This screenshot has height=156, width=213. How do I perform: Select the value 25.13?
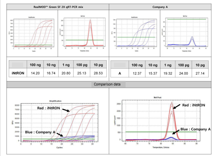[82, 73]
